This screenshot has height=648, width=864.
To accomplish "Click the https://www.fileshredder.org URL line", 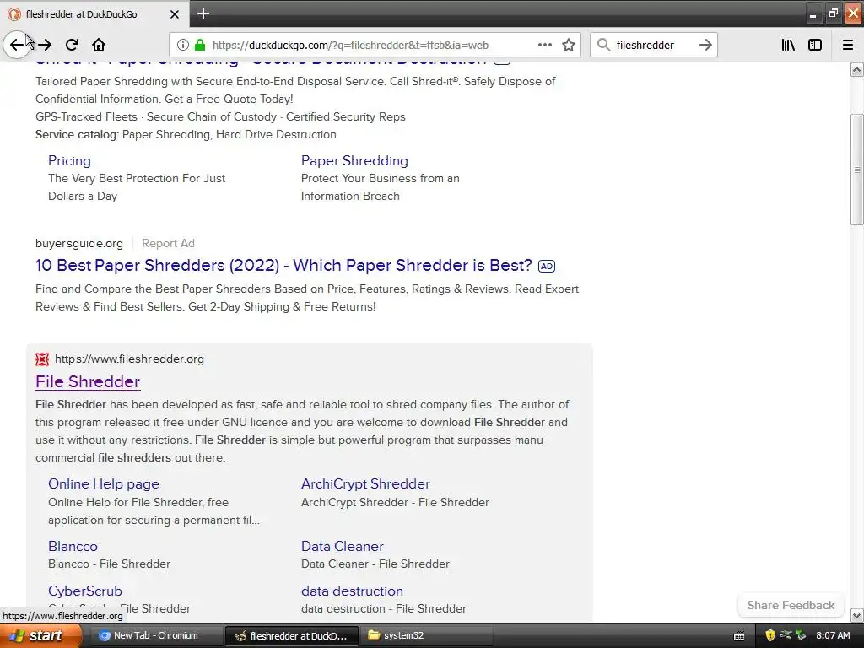I will coord(129,359).
